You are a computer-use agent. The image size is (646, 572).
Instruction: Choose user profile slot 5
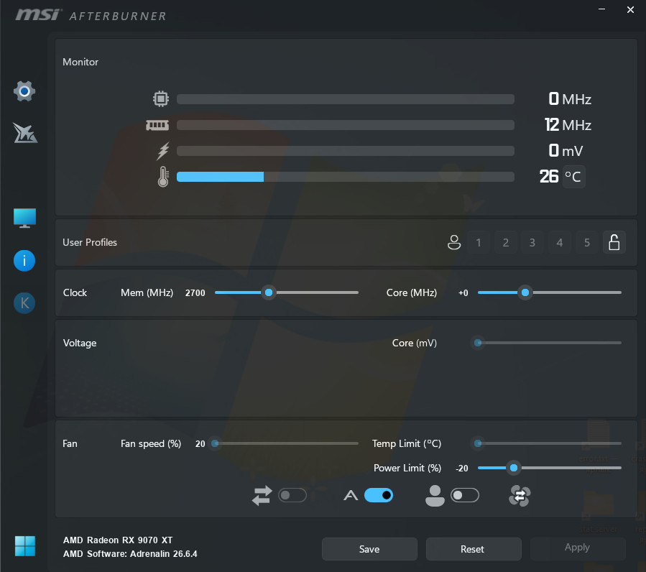(x=586, y=242)
